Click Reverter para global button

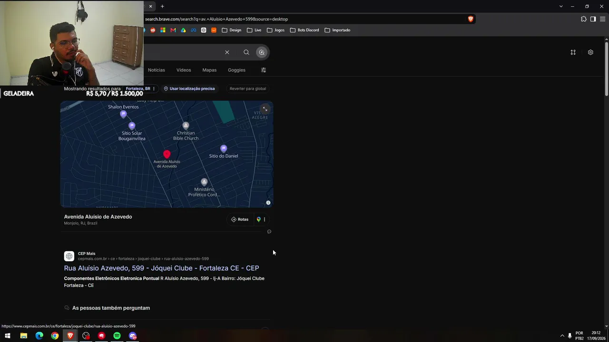pyautogui.click(x=248, y=89)
